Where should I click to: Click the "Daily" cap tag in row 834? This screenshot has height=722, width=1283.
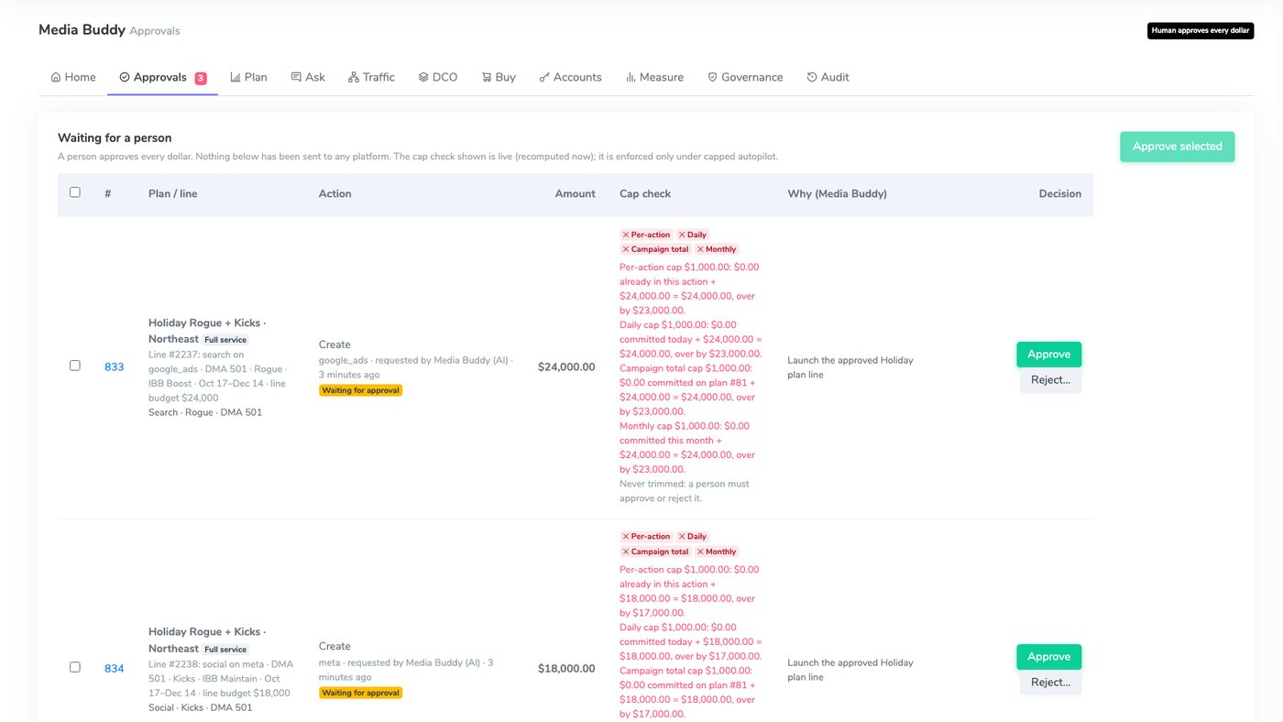click(692, 537)
